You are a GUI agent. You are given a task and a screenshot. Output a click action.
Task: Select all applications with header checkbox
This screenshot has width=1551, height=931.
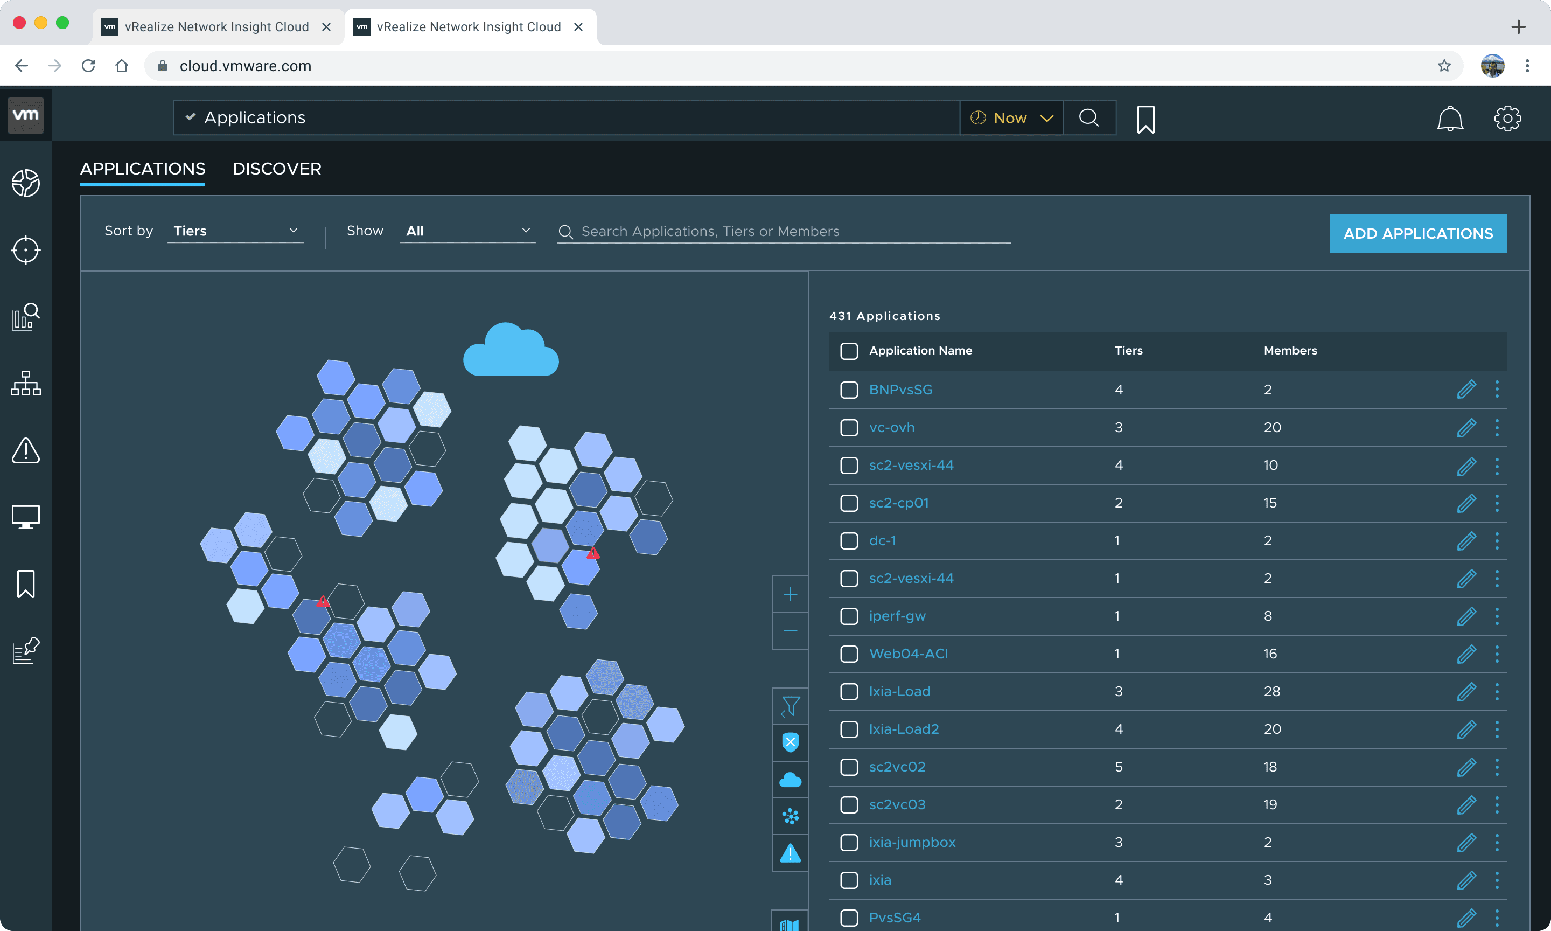(849, 351)
